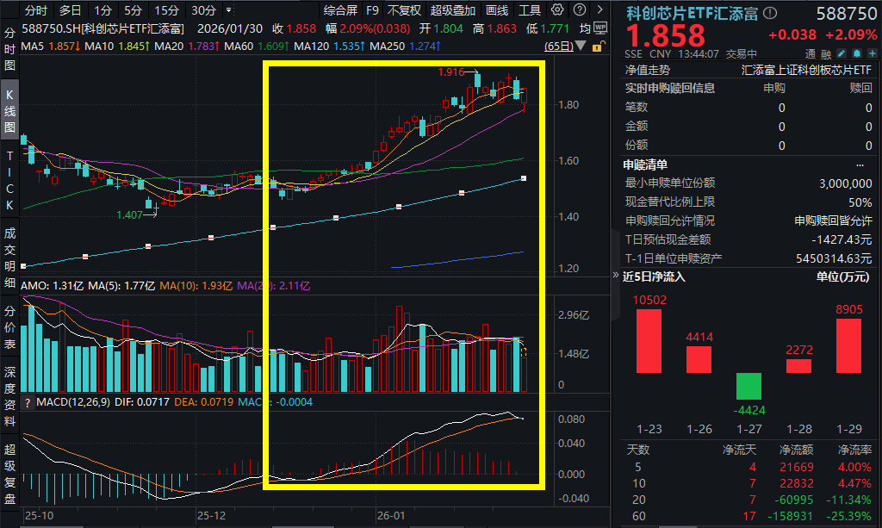Open the chevron expander right of the help icon

(x=599, y=9)
